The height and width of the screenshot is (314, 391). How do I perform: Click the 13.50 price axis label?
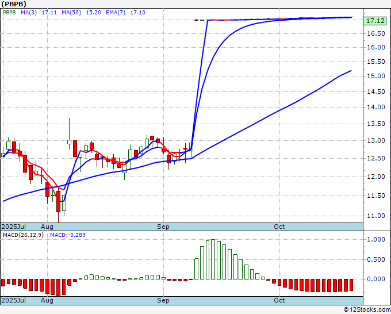[376, 124]
